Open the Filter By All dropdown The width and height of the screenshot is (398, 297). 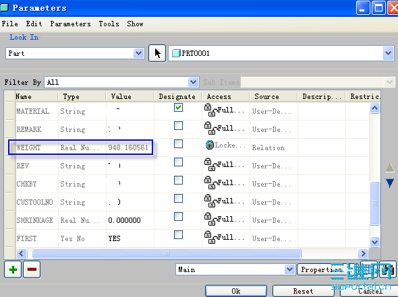[193, 82]
